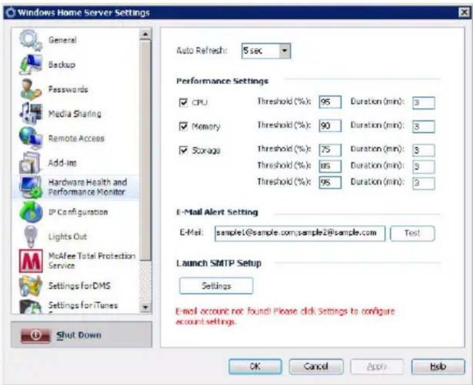
Task: Click duration field beside the 75 threshold
Action: click(424, 150)
